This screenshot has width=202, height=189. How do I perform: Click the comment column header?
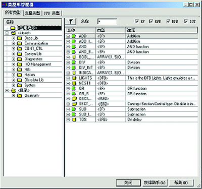pos(162,30)
